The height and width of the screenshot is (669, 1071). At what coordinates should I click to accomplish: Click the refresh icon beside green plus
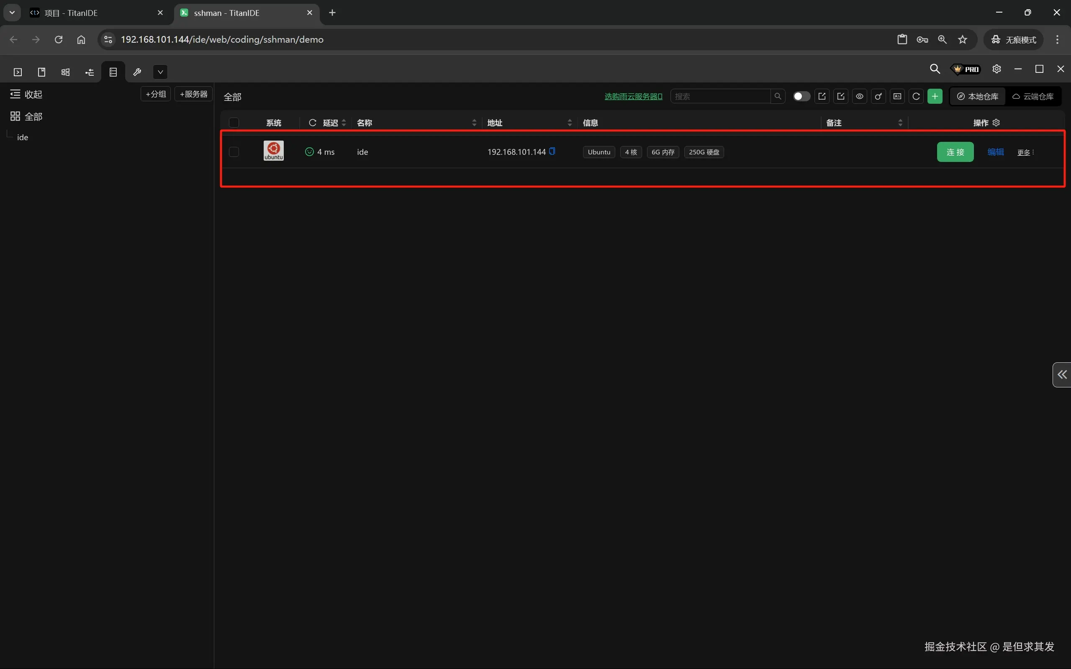(x=916, y=97)
